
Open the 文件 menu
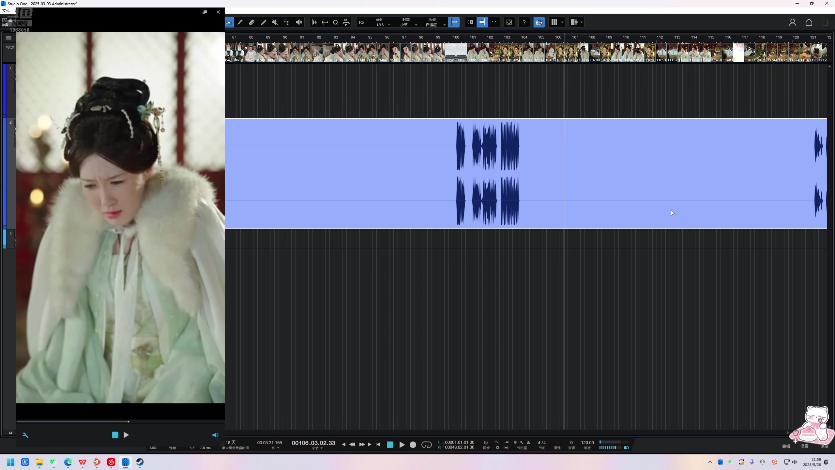click(6, 11)
